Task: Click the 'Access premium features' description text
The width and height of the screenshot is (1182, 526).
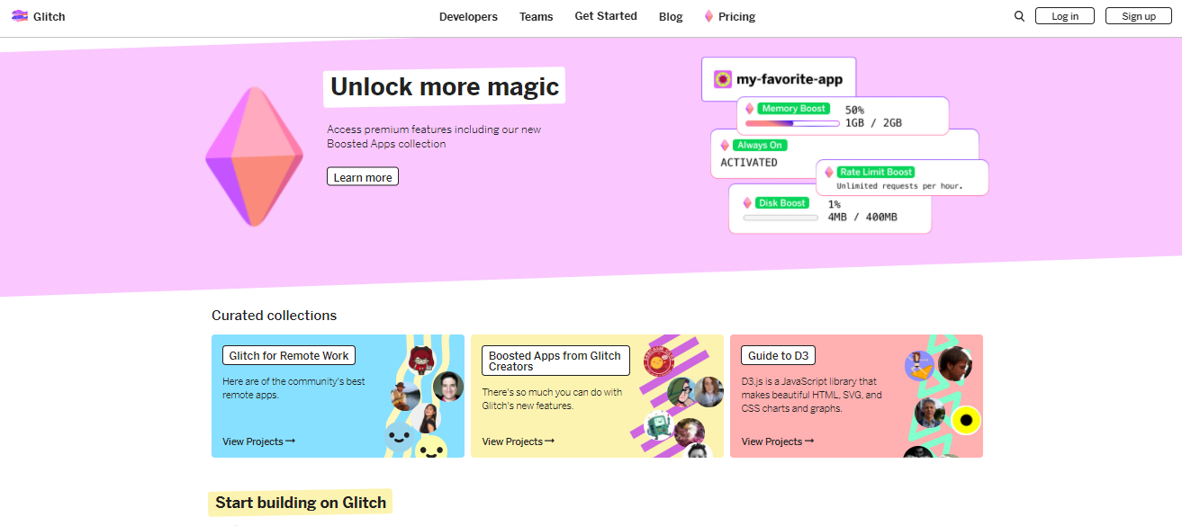Action: click(434, 137)
